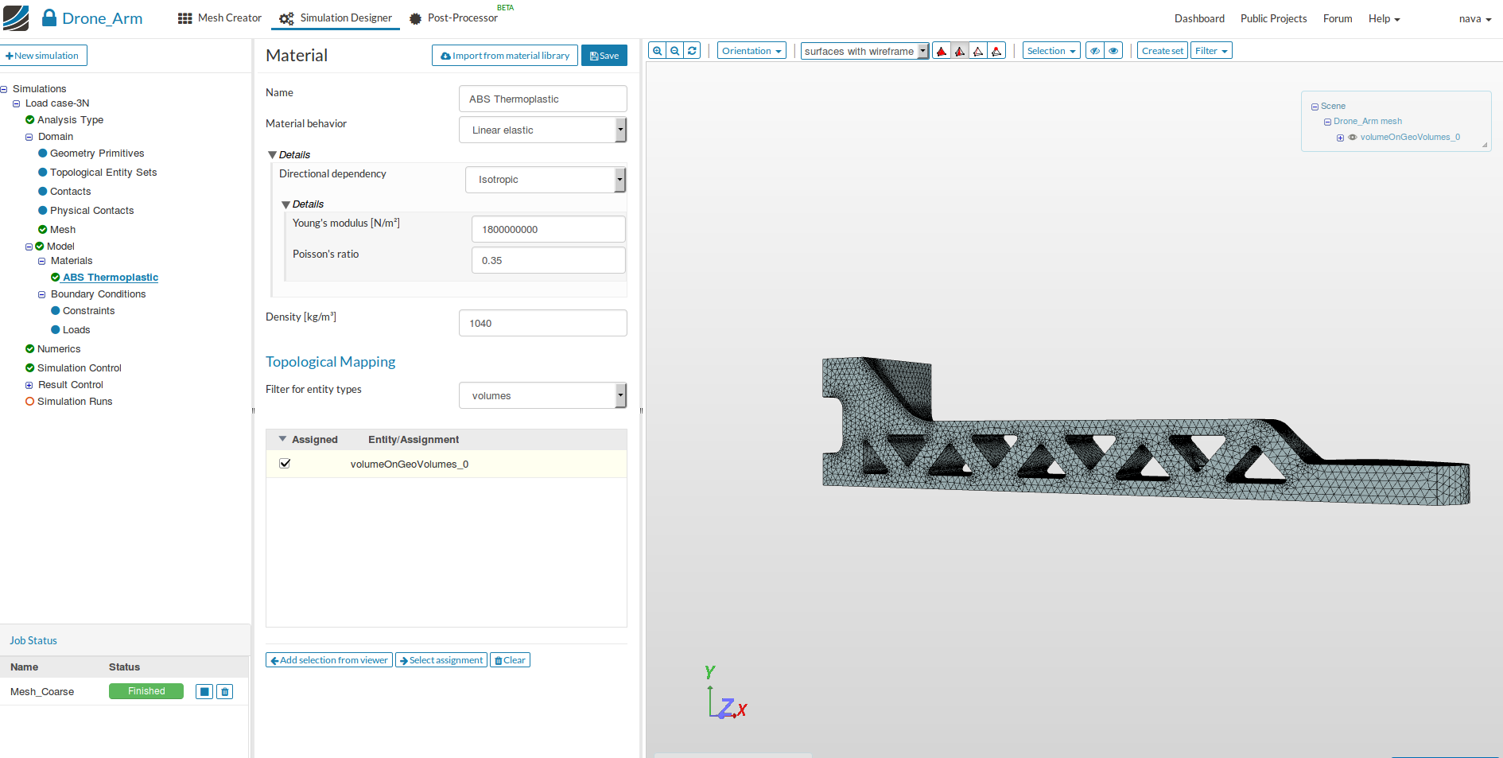1503x758 pixels.
Task: Click the Topological Entity Sets status dot
Action: click(x=43, y=172)
